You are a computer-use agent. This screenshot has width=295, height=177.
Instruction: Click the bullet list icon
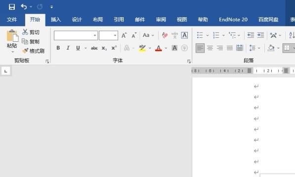[200, 35]
